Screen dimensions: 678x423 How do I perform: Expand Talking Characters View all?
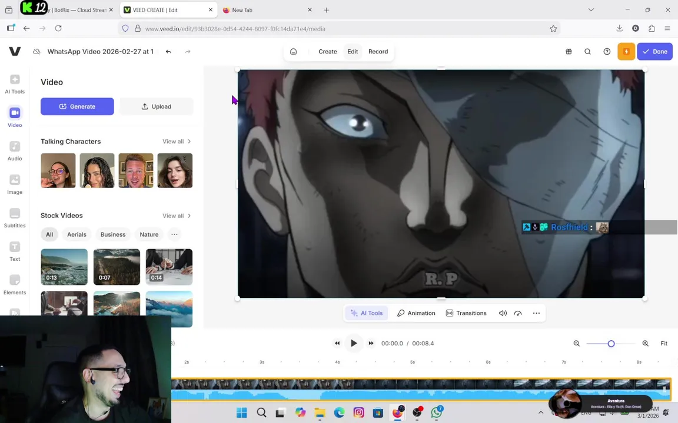[177, 141]
